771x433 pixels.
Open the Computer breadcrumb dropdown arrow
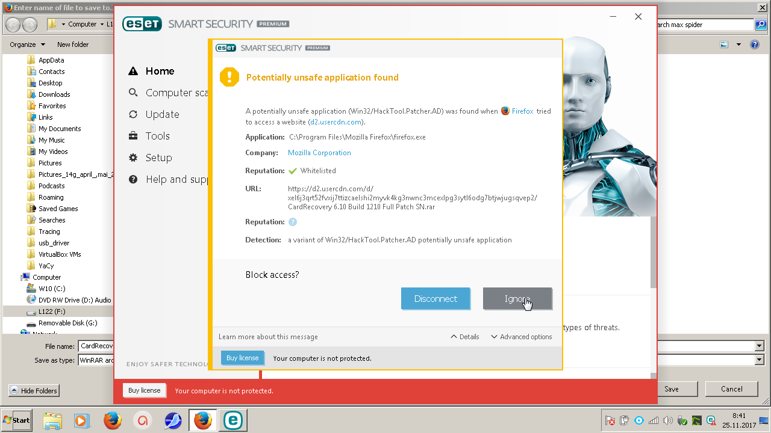pos(101,25)
